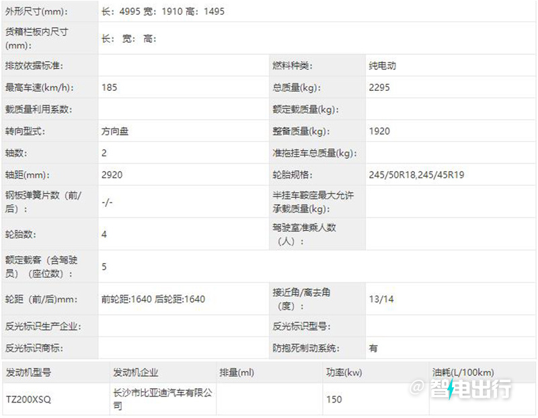
Task: Select the power value 150
Action: pyautogui.click(x=334, y=399)
